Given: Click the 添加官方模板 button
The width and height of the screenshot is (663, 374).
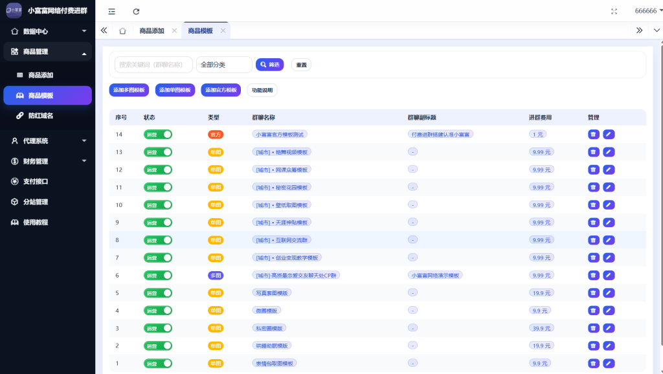Looking at the screenshot, I should pos(221,90).
